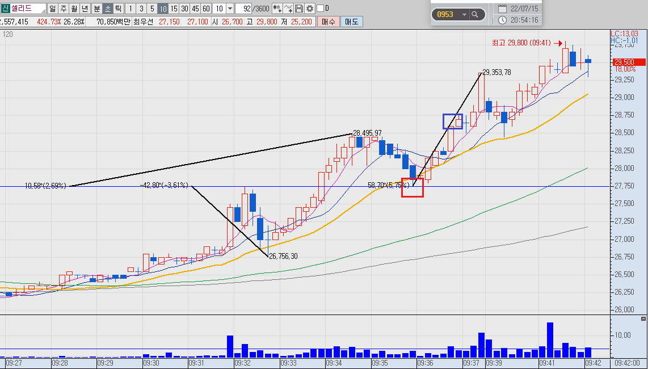Open the calendar icon next to date

tap(502, 9)
